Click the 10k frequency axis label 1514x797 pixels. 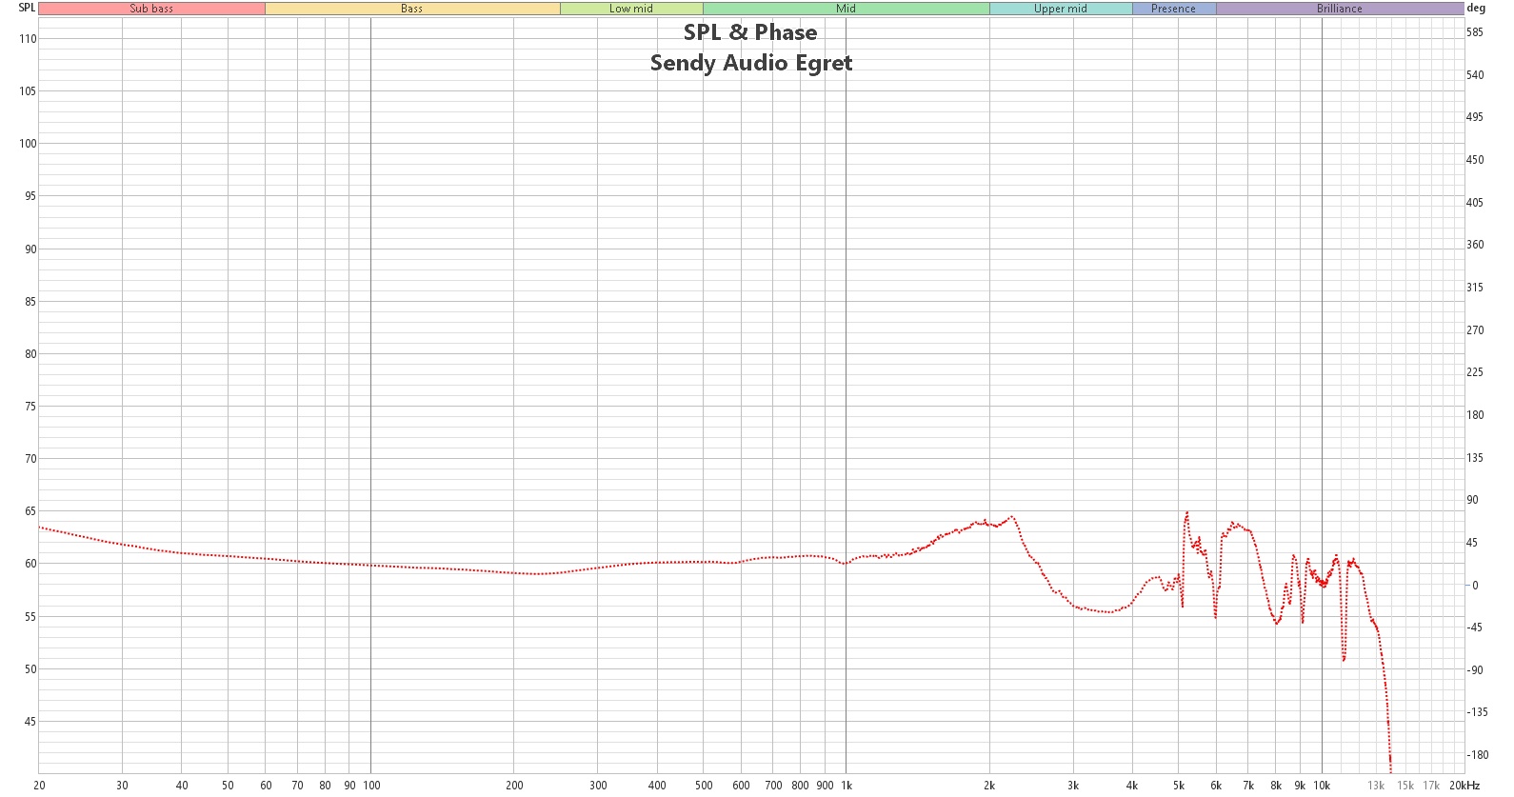point(1322,786)
